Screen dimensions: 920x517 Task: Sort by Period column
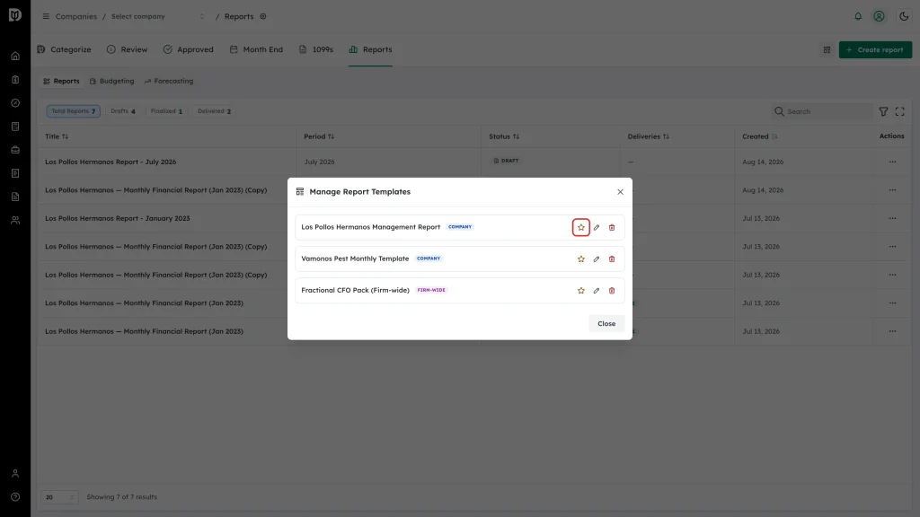(319, 136)
